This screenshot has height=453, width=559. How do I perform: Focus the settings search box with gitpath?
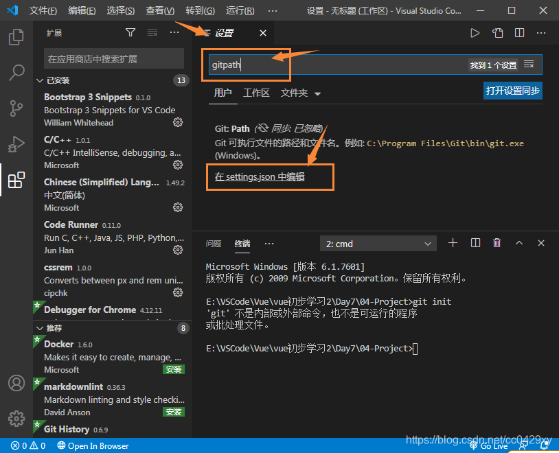tap(375, 65)
